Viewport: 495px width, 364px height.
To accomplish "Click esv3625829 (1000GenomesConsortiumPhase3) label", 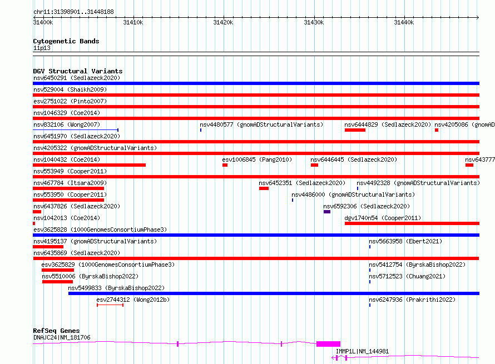I will [108, 265].
